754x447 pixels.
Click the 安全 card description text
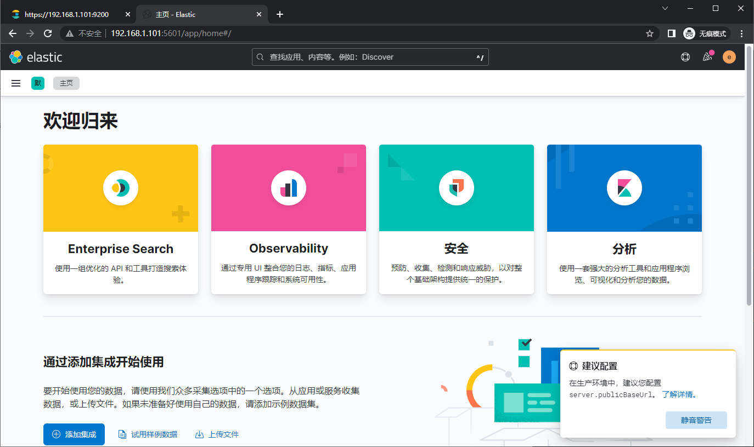tap(457, 274)
